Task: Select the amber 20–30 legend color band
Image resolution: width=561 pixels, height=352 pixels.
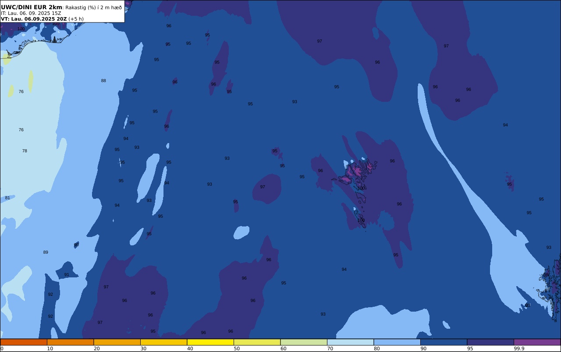Action: tap(117, 342)
